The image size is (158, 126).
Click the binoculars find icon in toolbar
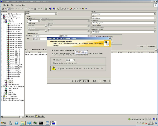click(35, 9)
